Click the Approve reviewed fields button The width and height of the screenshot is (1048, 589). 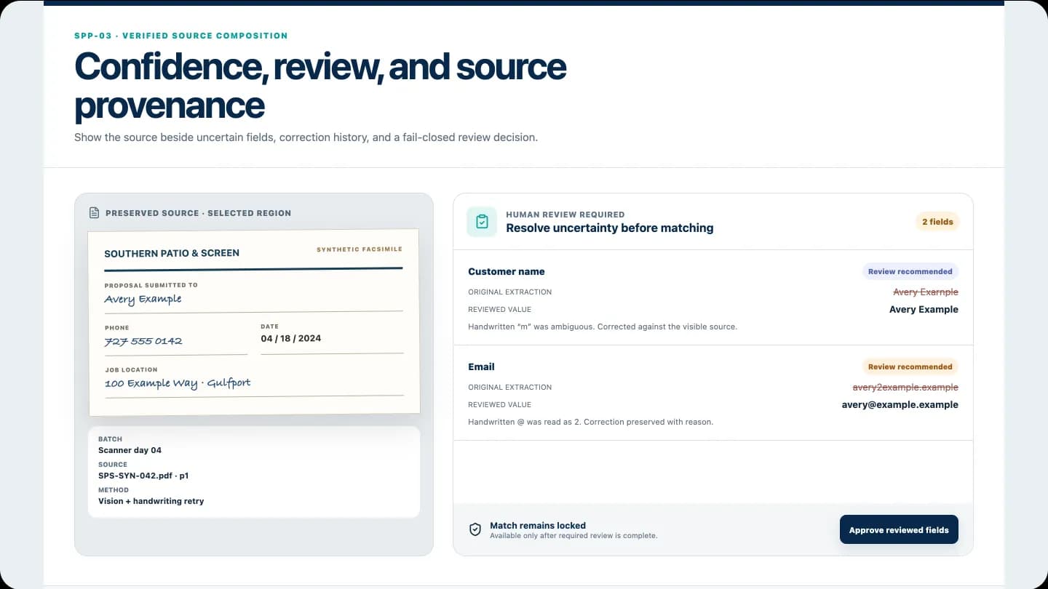(x=899, y=529)
